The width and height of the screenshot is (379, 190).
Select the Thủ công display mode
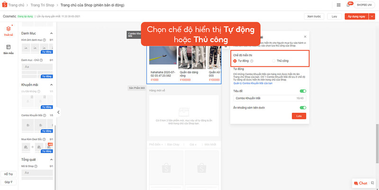click(273, 61)
